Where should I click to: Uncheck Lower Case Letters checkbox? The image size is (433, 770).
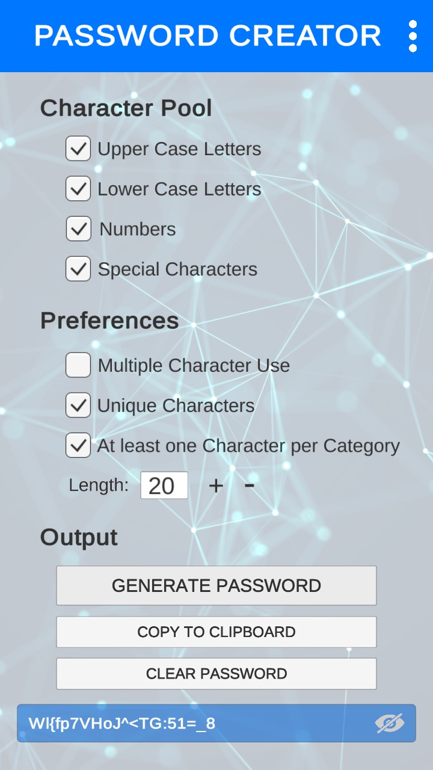[x=78, y=189]
